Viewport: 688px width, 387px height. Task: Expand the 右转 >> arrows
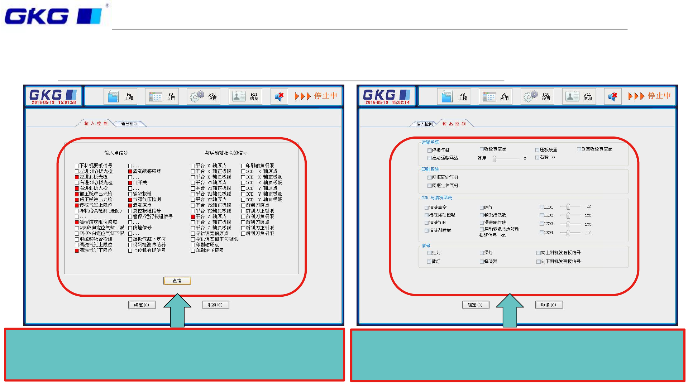pyautogui.click(x=553, y=157)
